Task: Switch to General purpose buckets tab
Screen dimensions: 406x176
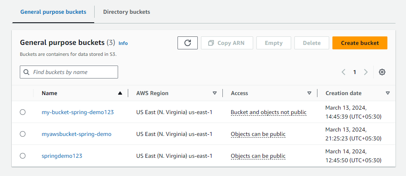Action: click(x=53, y=12)
